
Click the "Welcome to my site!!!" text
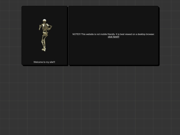(x=44, y=62)
